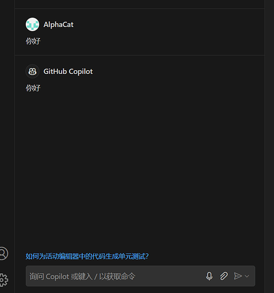Click the AlphaCat request row header area

click(139, 25)
